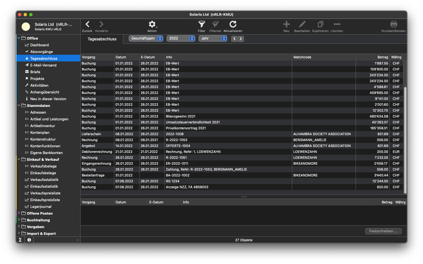Click the Filter funnel icon
The height and width of the screenshot is (264, 423).
pyautogui.click(x=202, y=24)
